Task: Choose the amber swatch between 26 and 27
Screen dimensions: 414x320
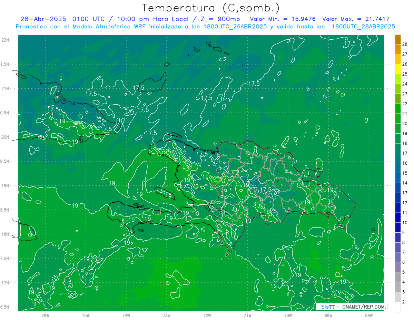Action: [398, 59]
